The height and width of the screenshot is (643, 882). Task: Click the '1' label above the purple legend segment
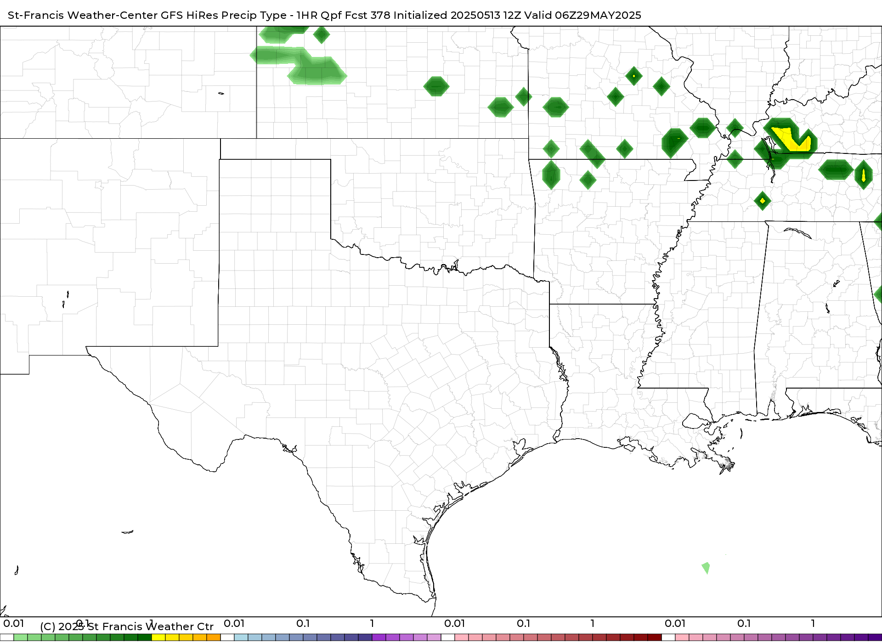pyautogui.click(x=372, y=623)
